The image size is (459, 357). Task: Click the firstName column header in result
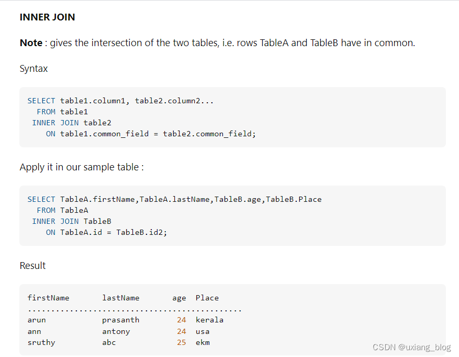coord(48,298)
